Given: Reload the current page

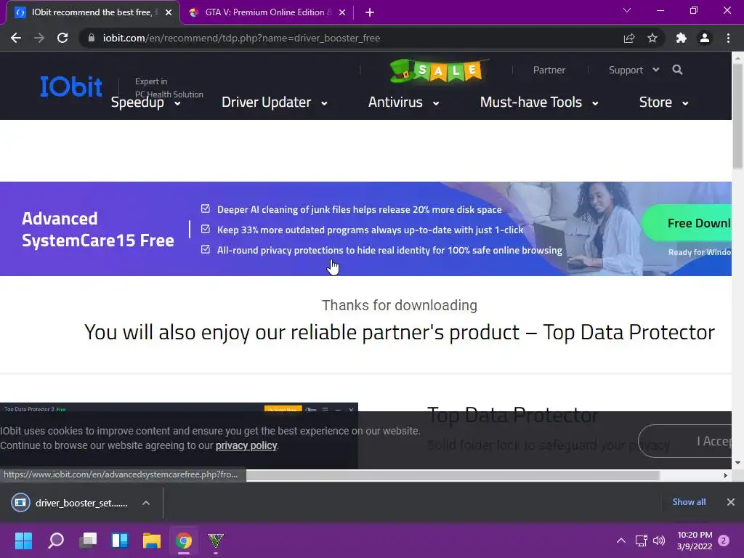Looking at the screenshot, I should (62, 38).
